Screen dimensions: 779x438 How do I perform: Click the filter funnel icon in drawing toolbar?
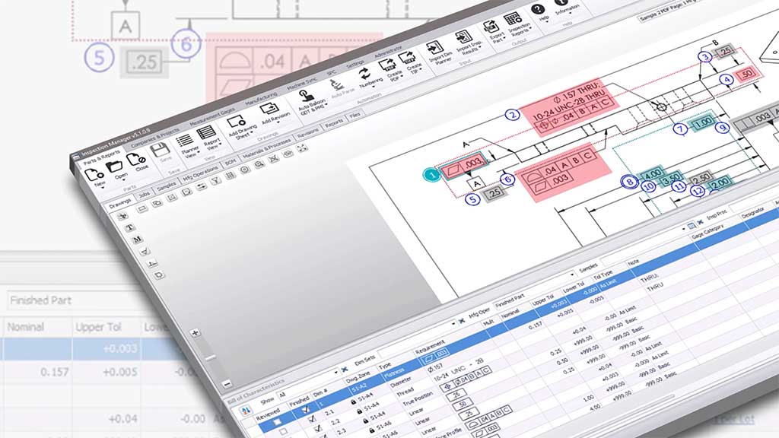coord(215,181)
